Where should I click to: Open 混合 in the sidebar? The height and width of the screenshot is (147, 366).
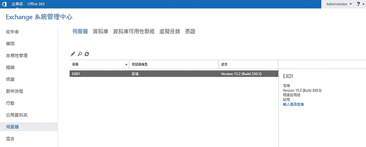tap(10, 139)
